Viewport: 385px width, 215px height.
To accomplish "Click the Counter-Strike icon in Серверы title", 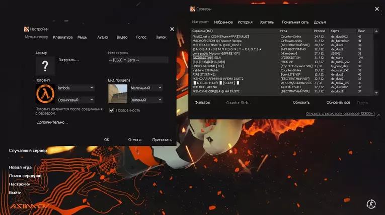I will coord(193,9).
